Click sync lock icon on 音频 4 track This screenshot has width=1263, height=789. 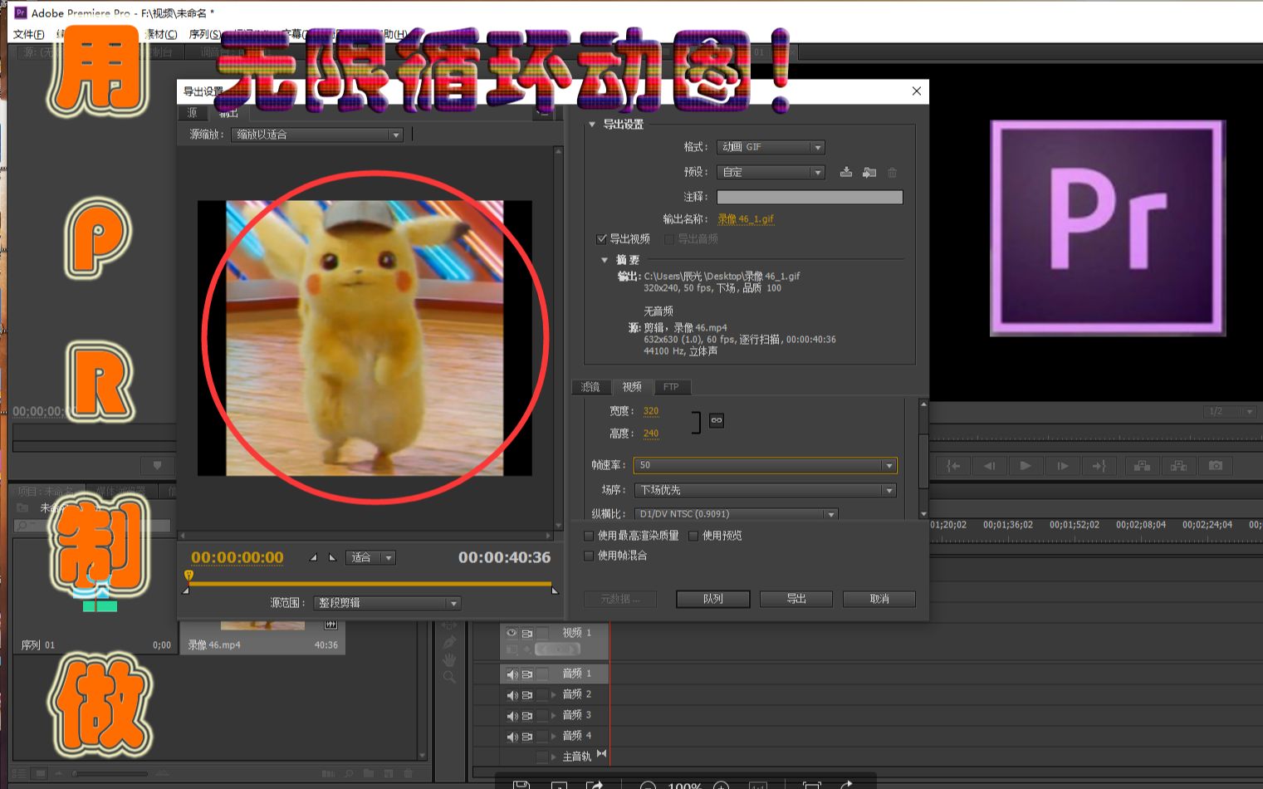(526, 736)
